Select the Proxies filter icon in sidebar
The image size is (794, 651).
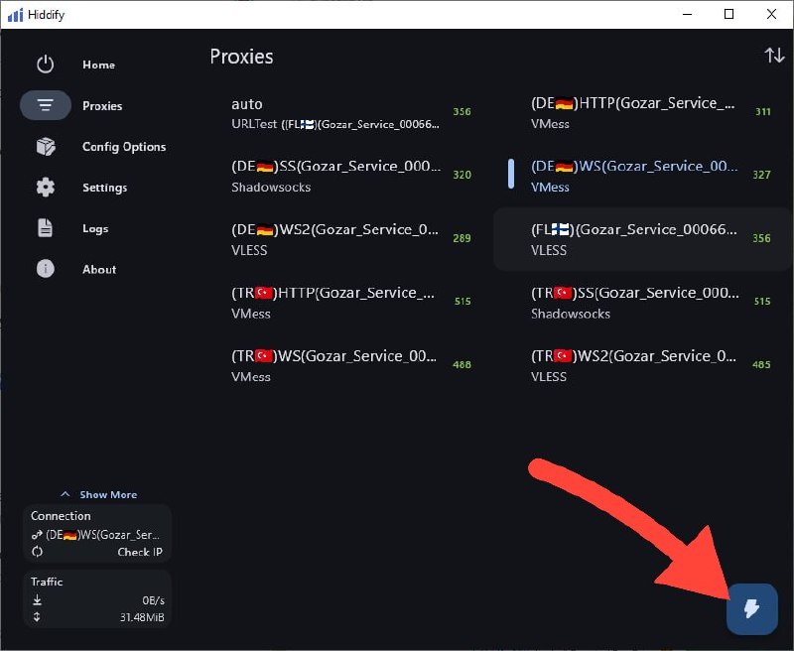pyautogui.click(x=45, y=105)
